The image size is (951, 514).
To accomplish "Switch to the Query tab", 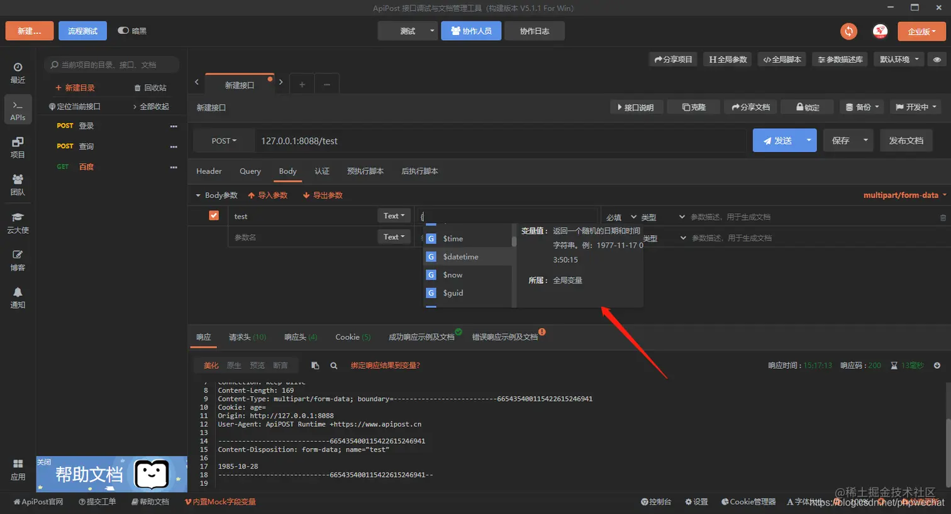I will click(x=250, y=171).
